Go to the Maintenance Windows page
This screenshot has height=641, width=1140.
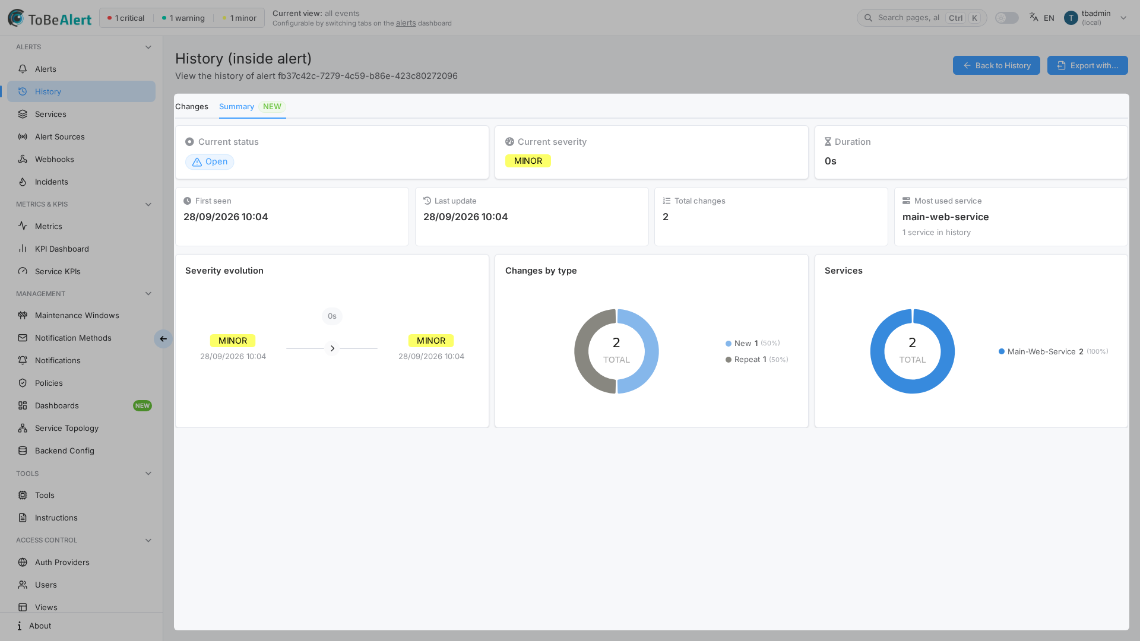point(81,315)
